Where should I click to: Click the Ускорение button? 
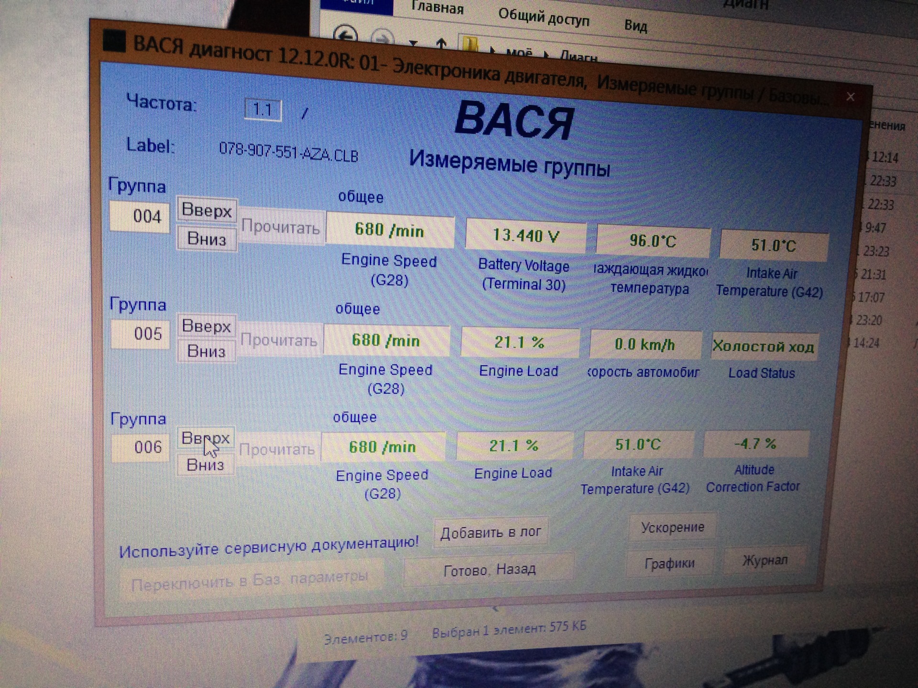672,527
